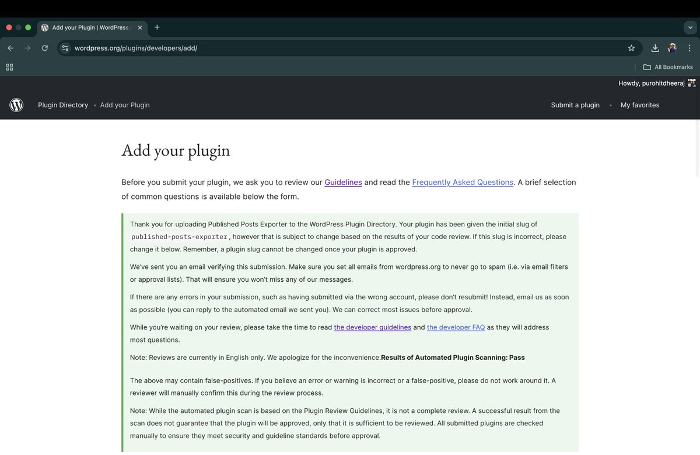Click the apps grid icon below the toolbar
This screenshot has width=700, height=455.
click(9, 66)
